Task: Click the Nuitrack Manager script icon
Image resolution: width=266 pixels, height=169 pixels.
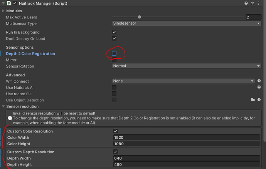Action: (x=8, y=3)
